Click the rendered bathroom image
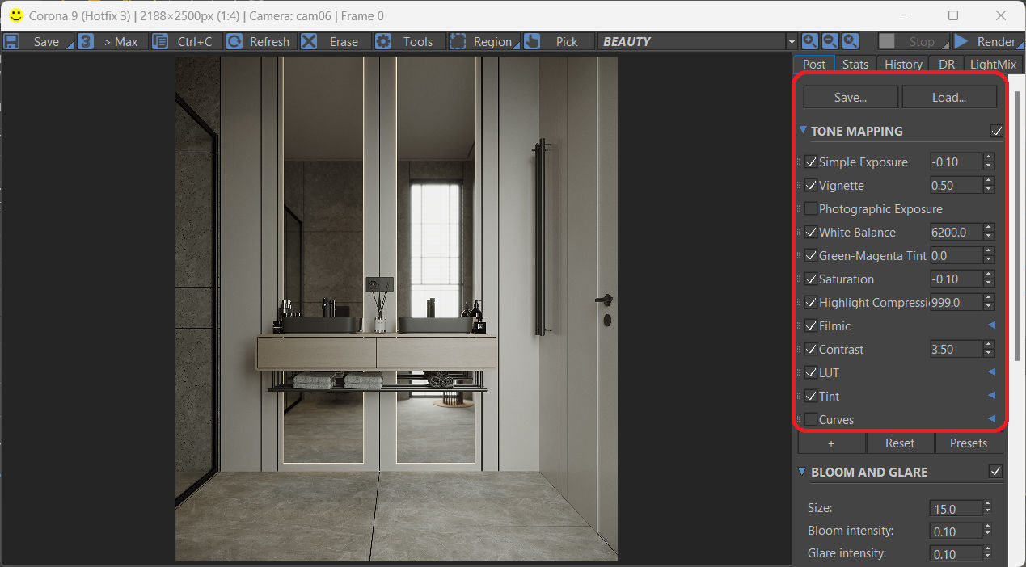The height and width of the screenshot is (567, 1026). 396,309
